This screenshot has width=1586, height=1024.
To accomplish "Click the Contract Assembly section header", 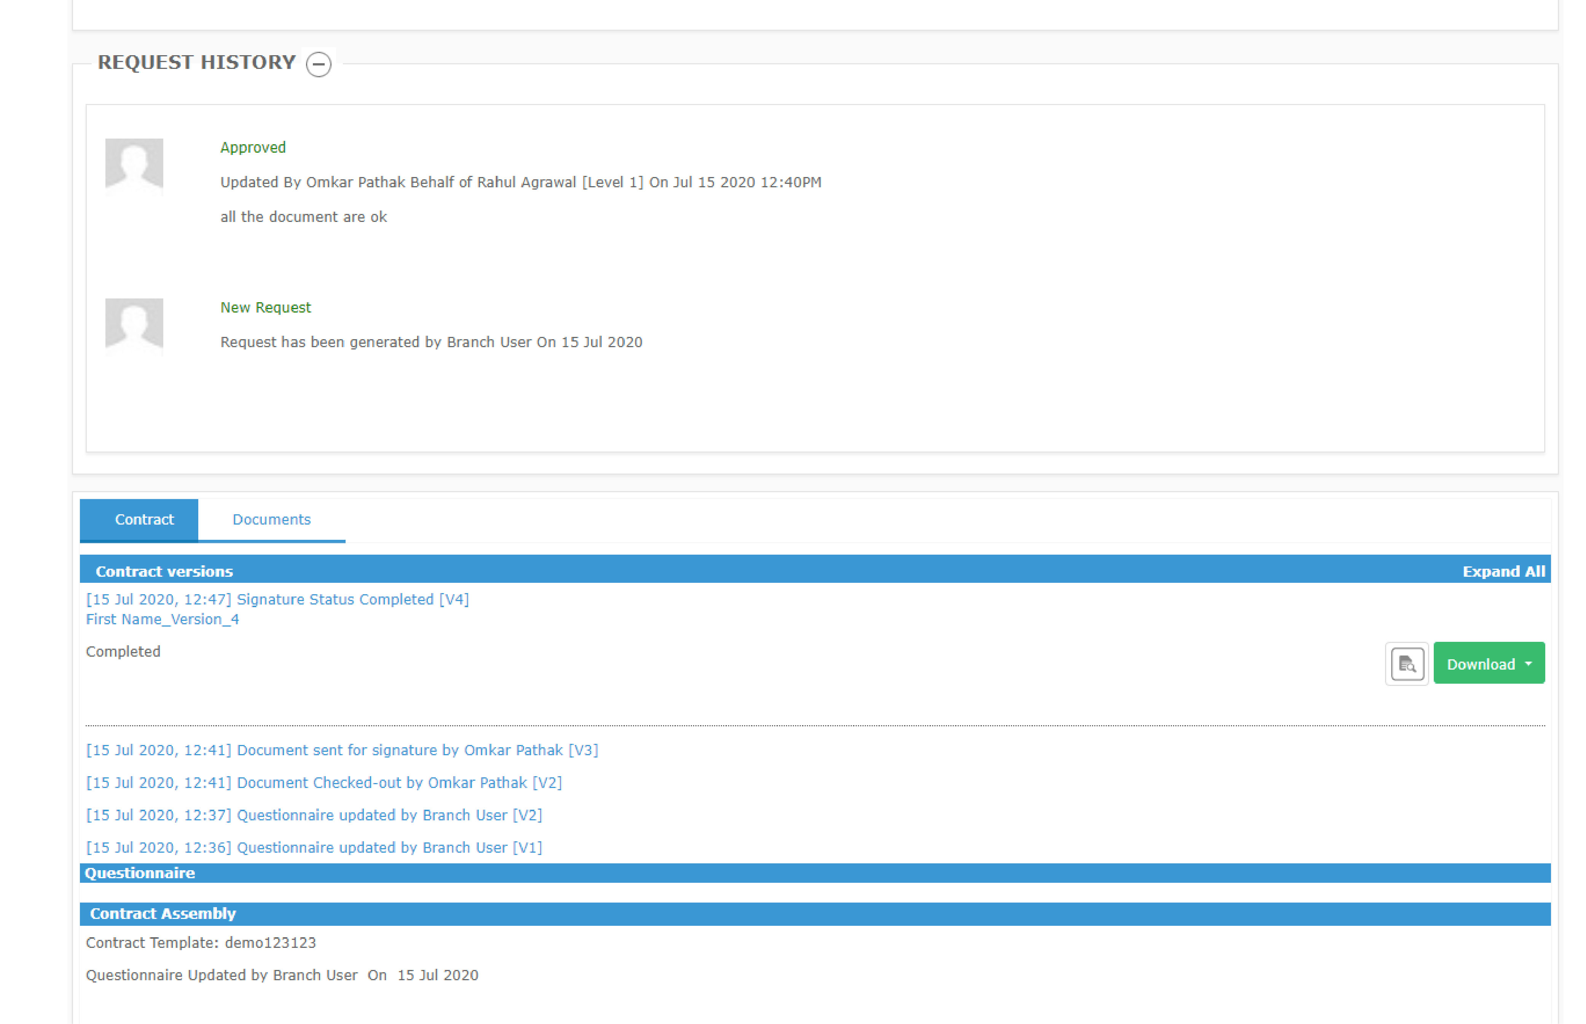I will tap(163, 914).
